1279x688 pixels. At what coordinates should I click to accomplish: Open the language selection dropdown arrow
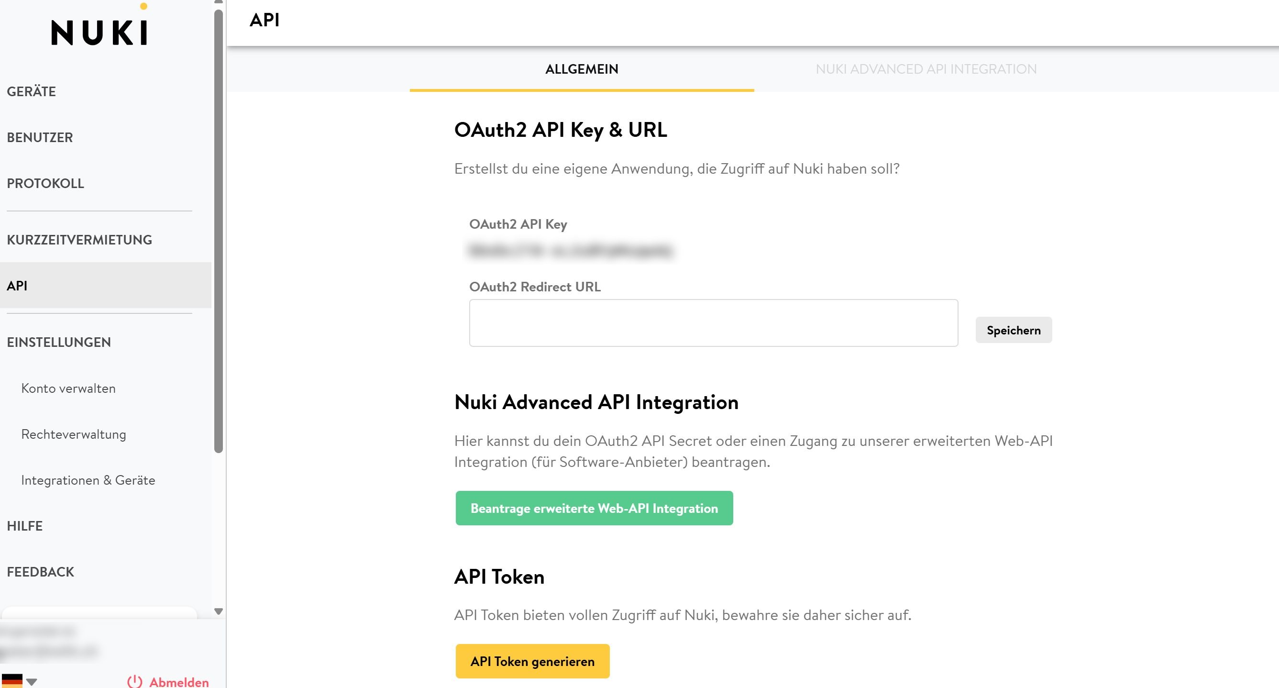[32, 682]
